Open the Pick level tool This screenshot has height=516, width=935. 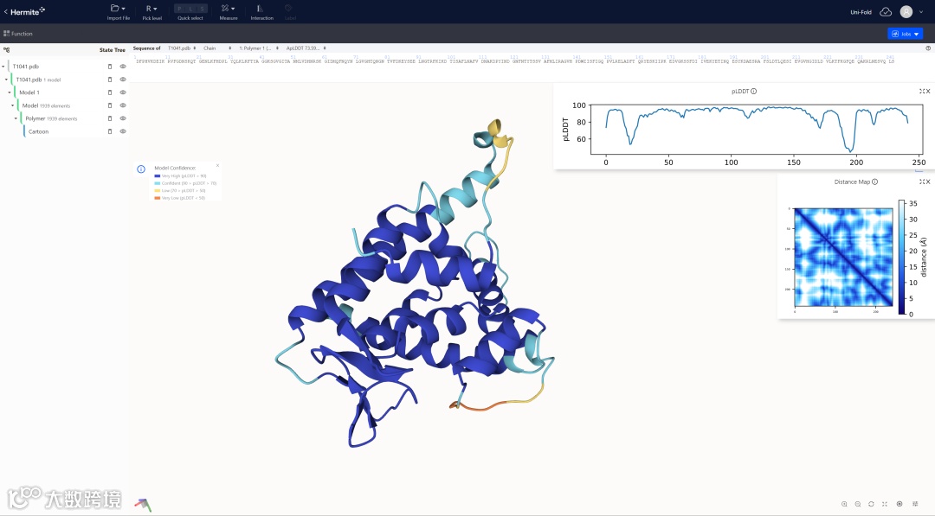(152, 12)
